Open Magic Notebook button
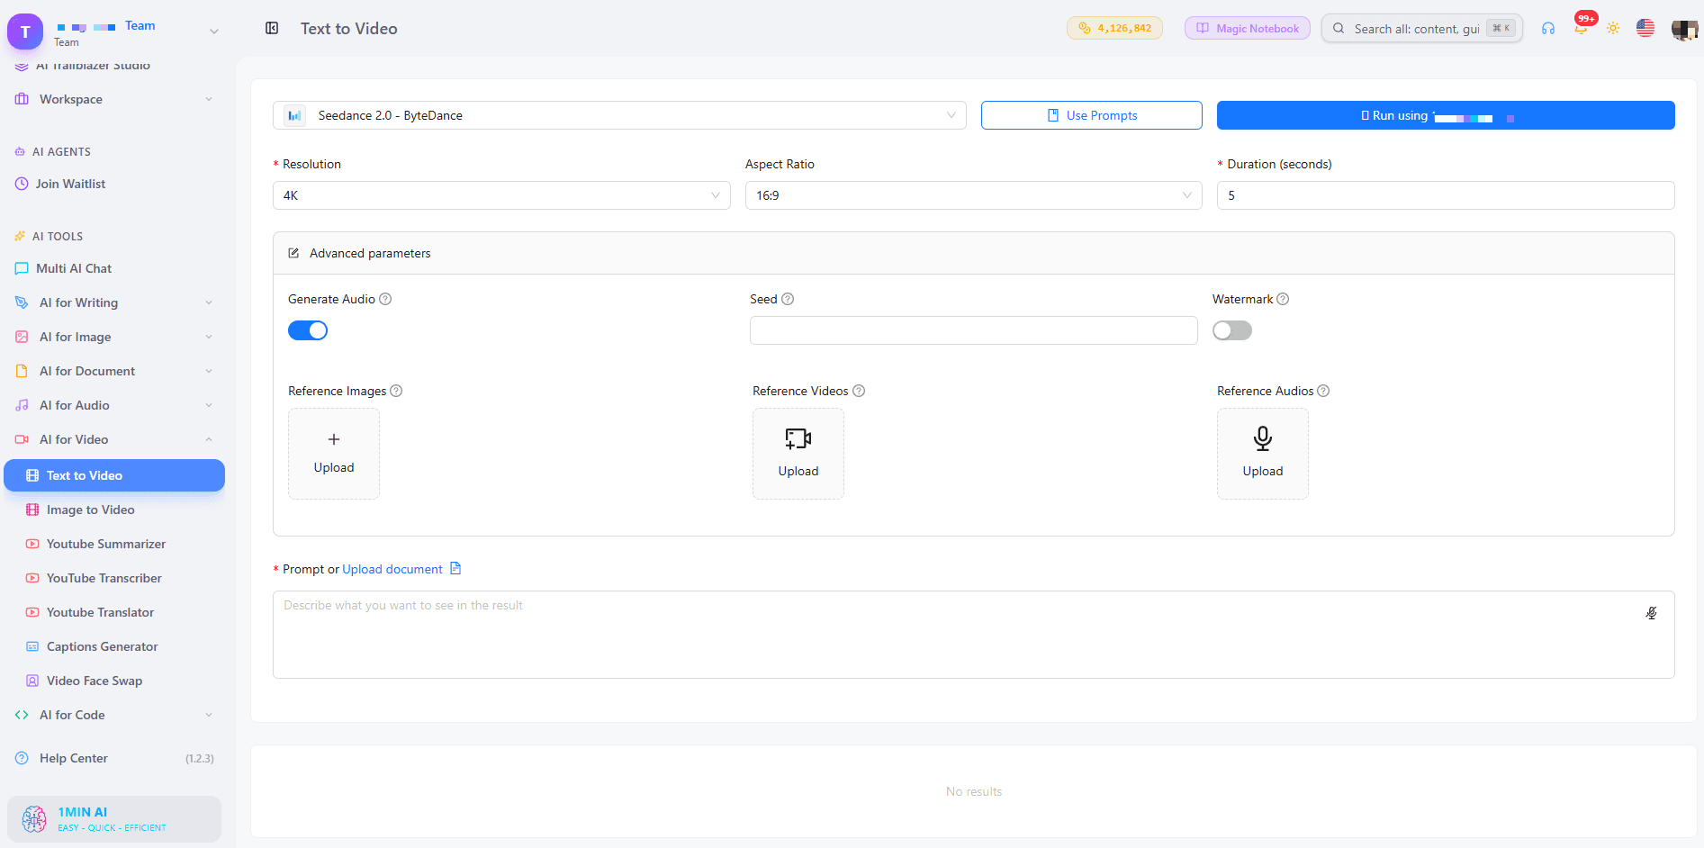This screenshot has height=848, width=1704. tap(1247, 28)
